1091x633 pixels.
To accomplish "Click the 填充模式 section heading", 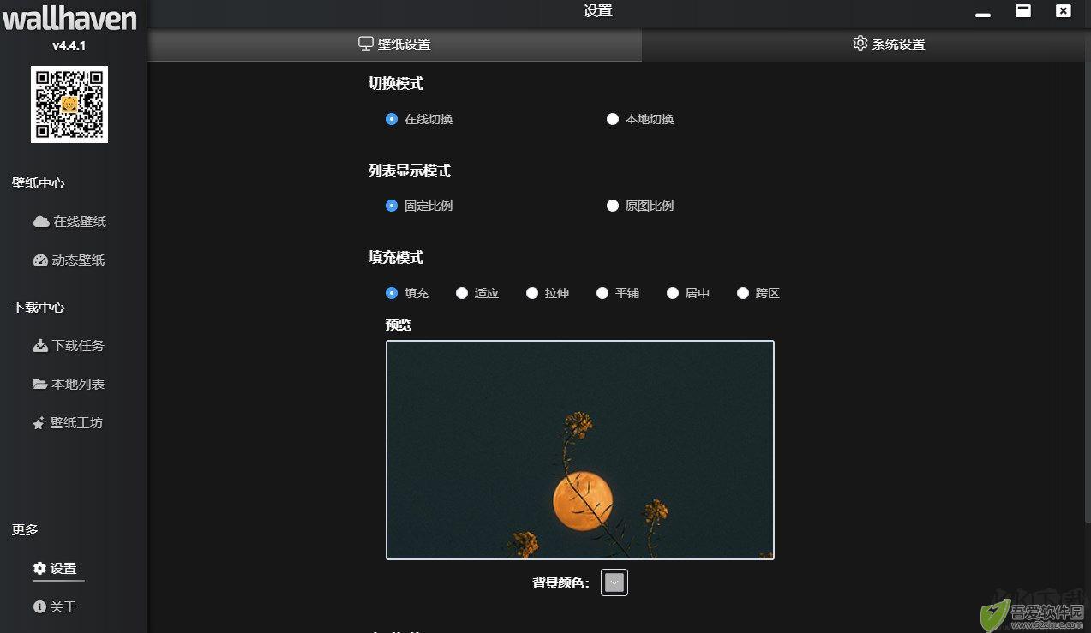I will pos(396,258).
